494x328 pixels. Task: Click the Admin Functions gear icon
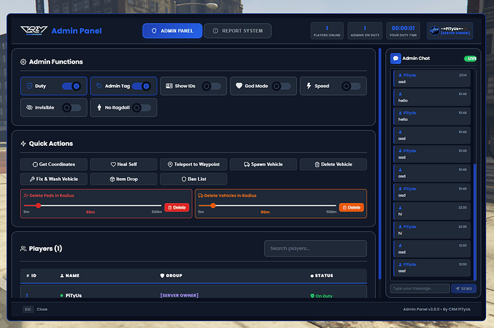(24, 62)
